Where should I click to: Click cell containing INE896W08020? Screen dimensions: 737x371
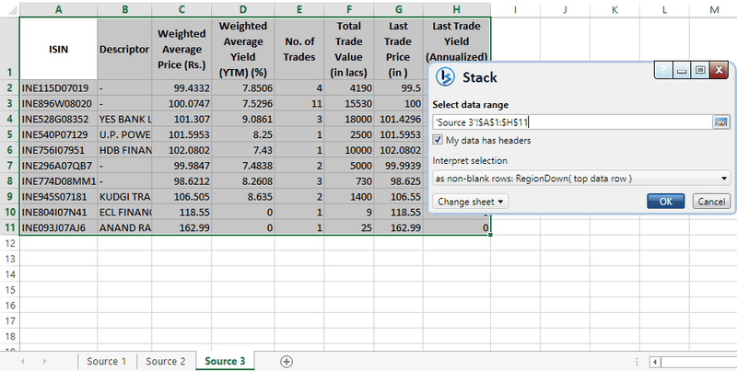coord(58,103)
